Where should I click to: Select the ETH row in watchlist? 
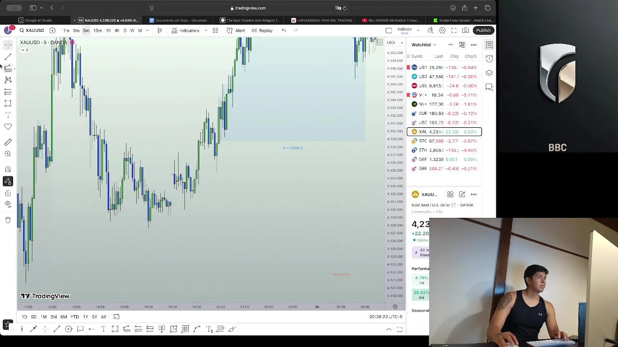point(444,150)
